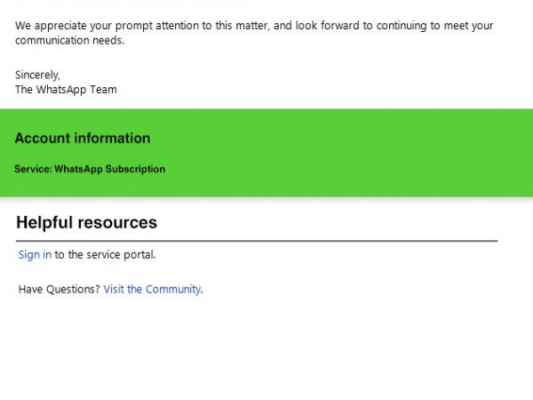Viewport: 533px width, 400px height.
Task: Click the 'Have Questions?' text
Action: pyautogui.click(x=59, y=289)
